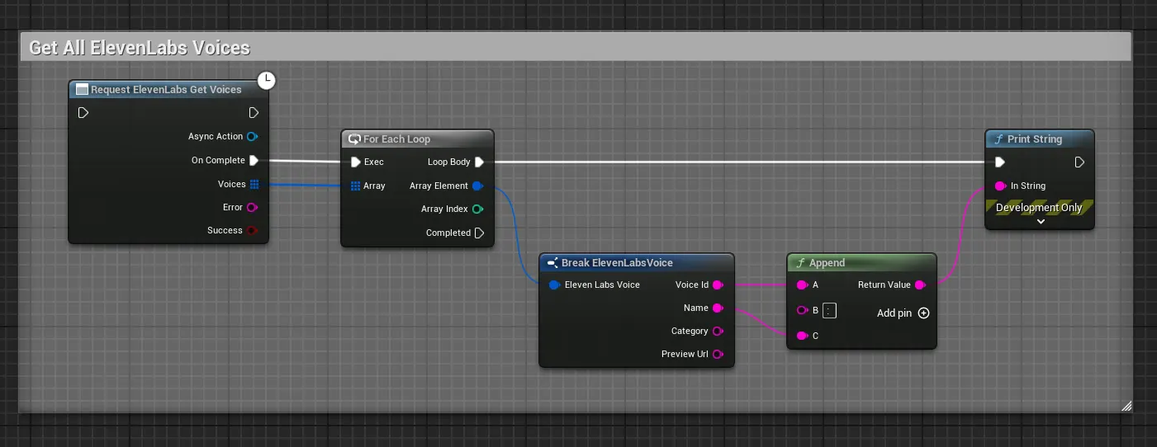Select the For Each Loop node title
This screenshot has width=1157, height=447.
(396, 139)
